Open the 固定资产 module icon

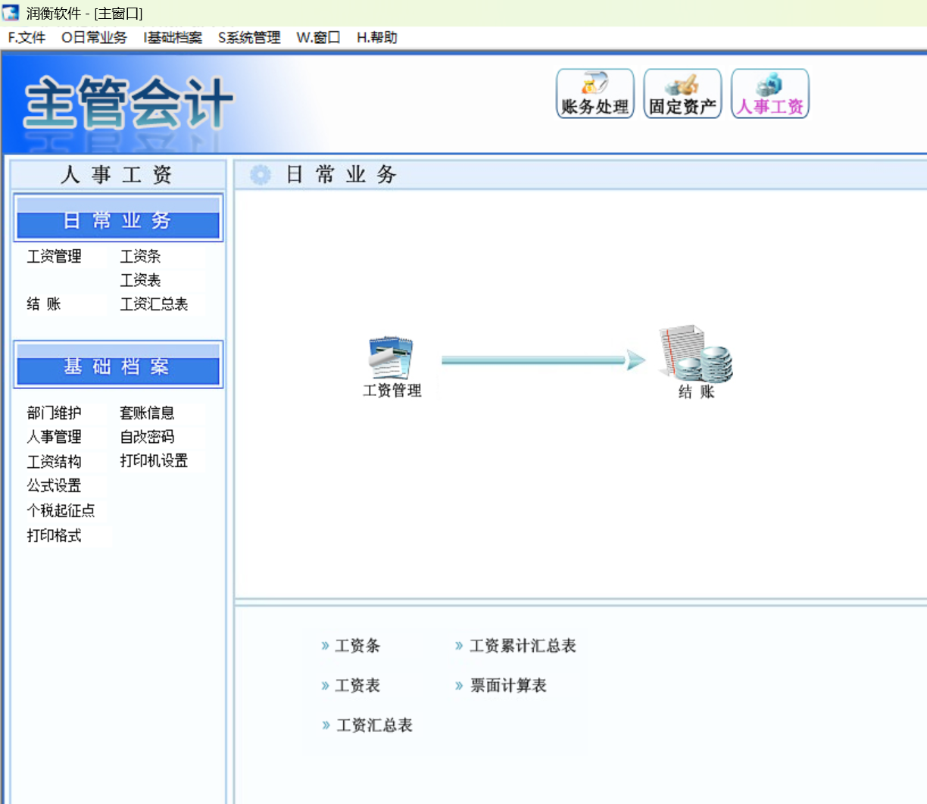point(682,93)
